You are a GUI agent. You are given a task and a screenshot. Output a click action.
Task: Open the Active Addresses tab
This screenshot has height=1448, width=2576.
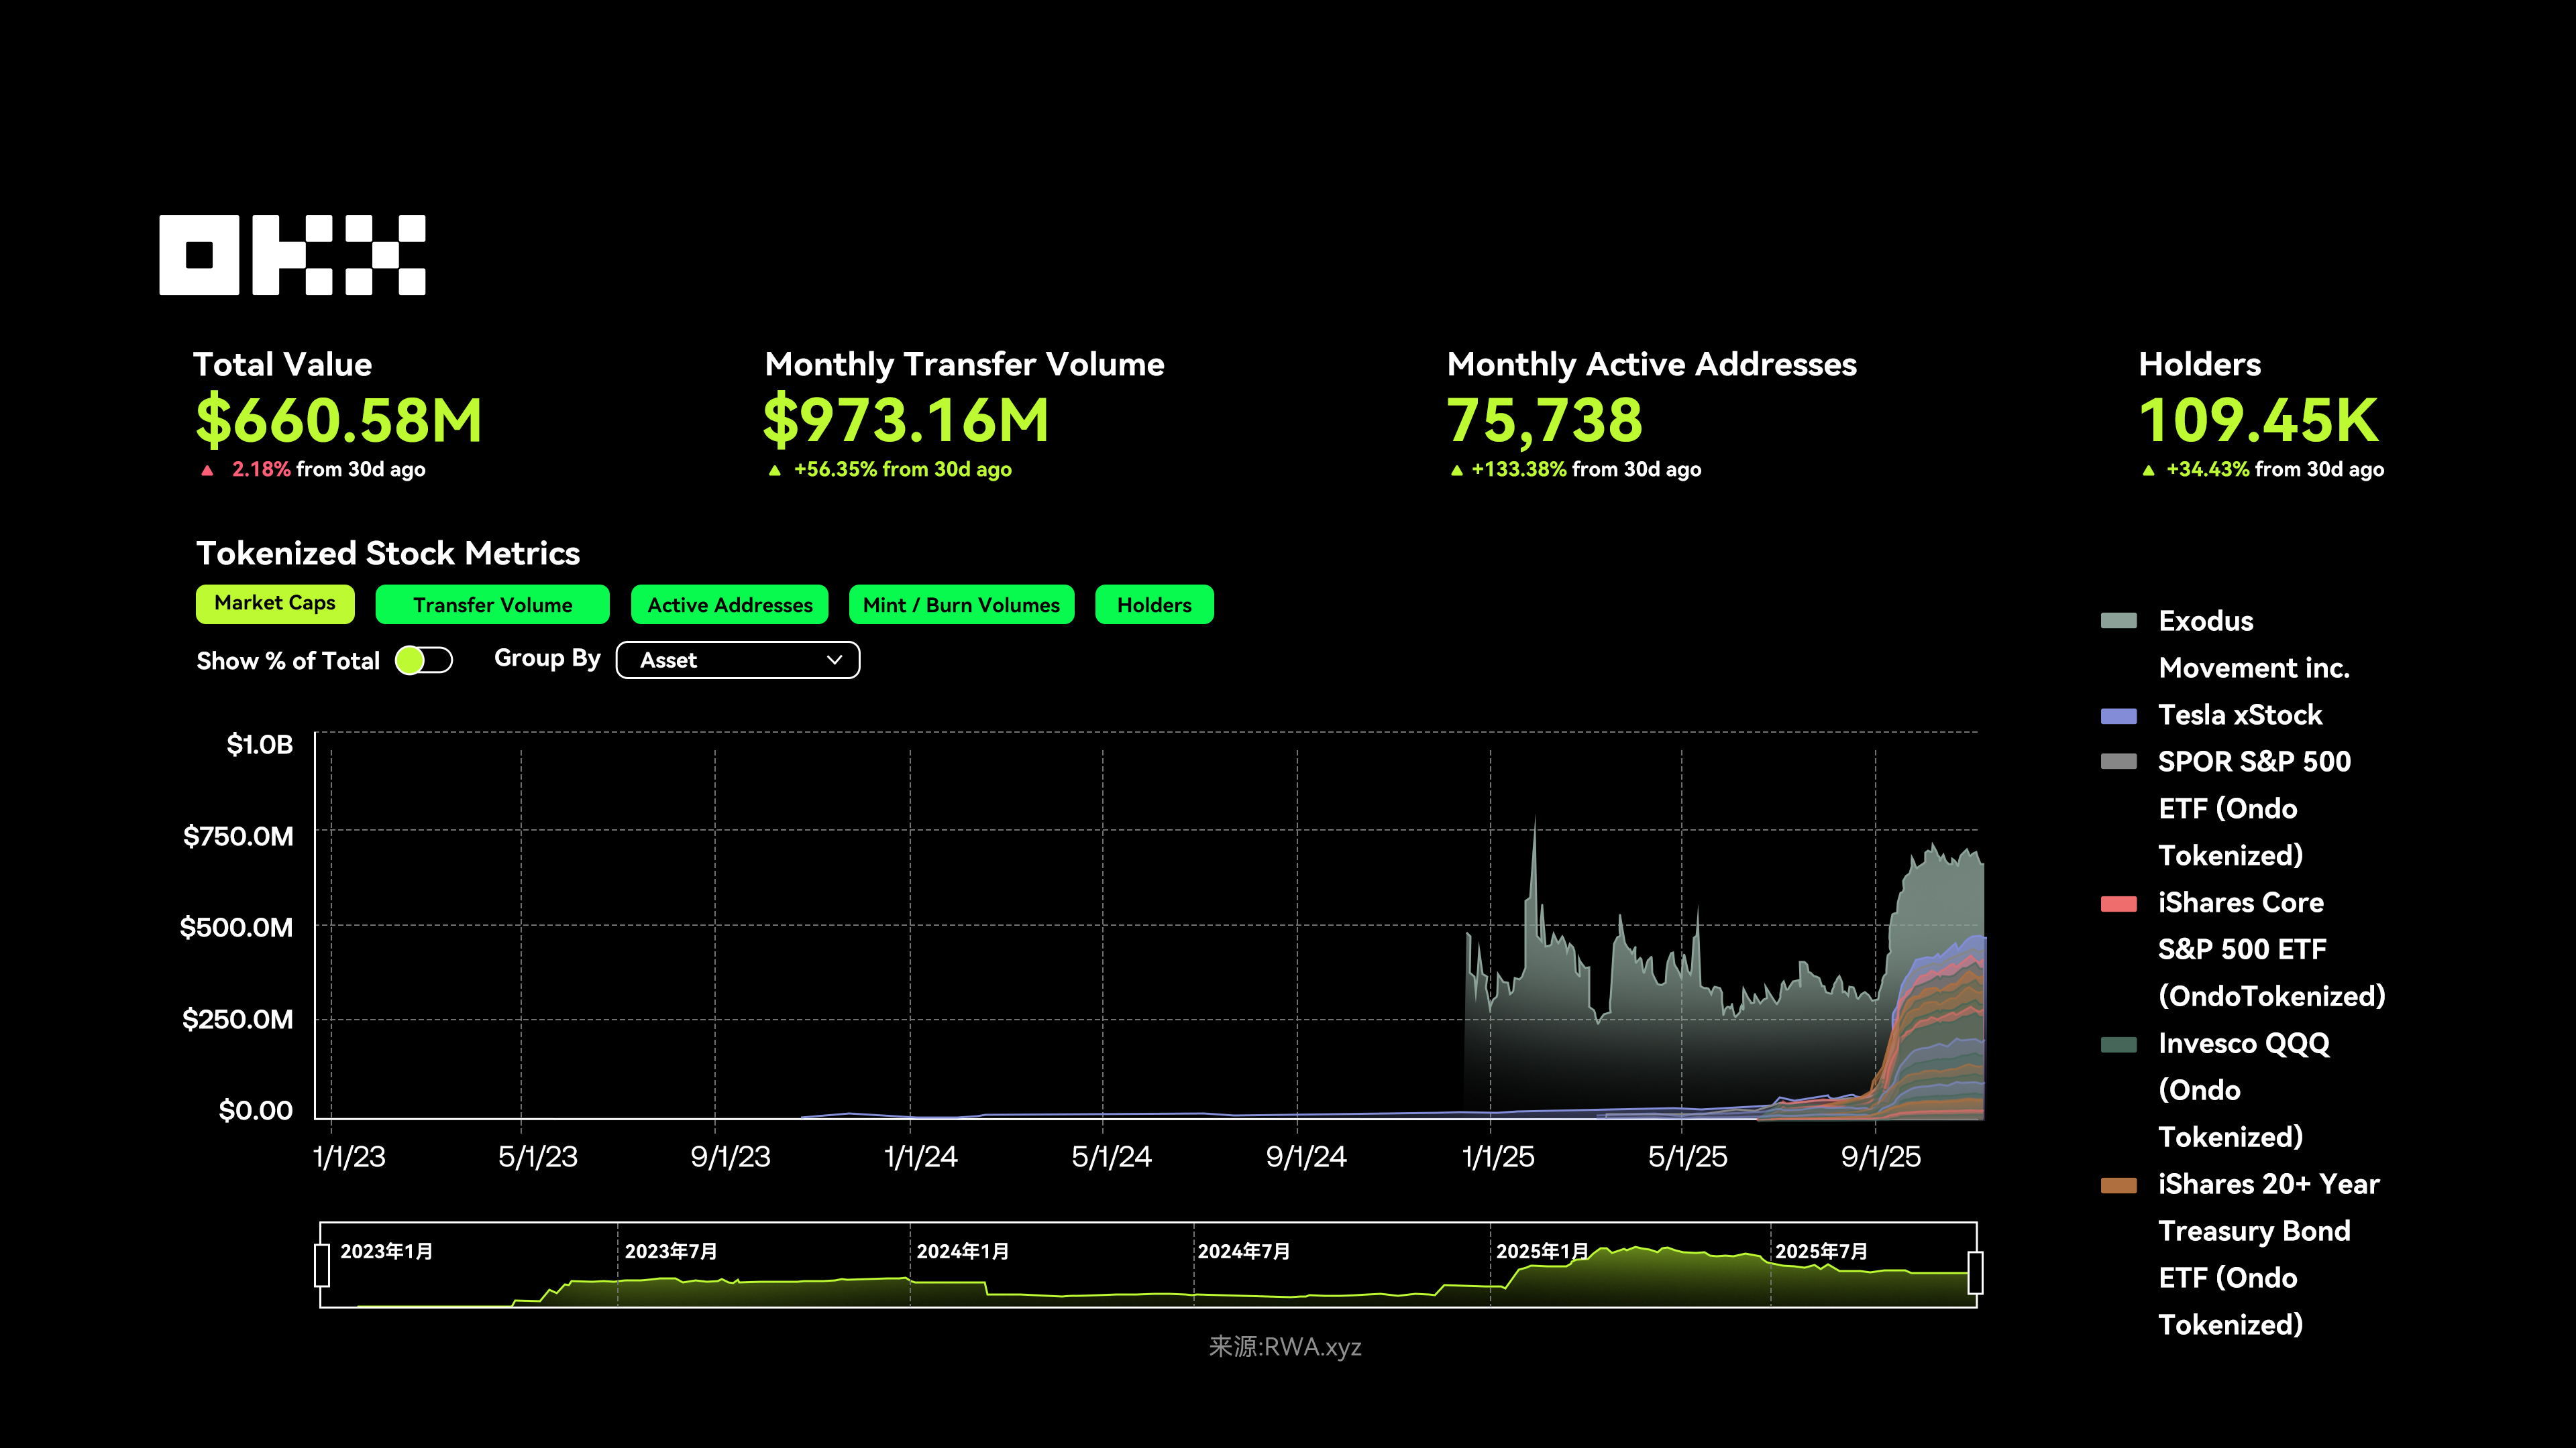729,605
